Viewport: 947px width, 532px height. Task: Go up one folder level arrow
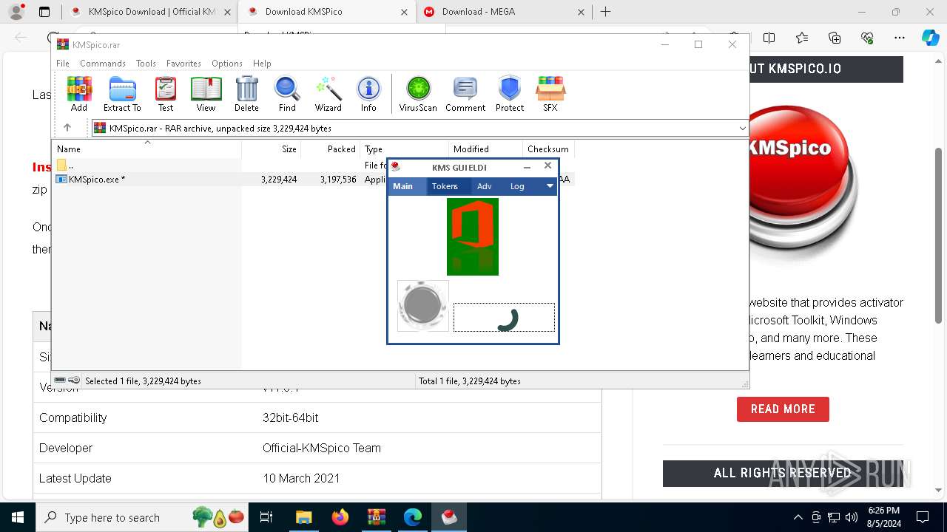coord(67,128)
